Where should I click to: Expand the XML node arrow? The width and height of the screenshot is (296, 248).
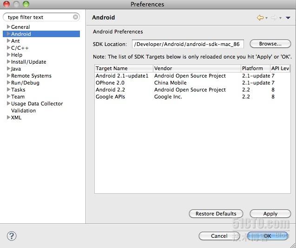point(8,117)
